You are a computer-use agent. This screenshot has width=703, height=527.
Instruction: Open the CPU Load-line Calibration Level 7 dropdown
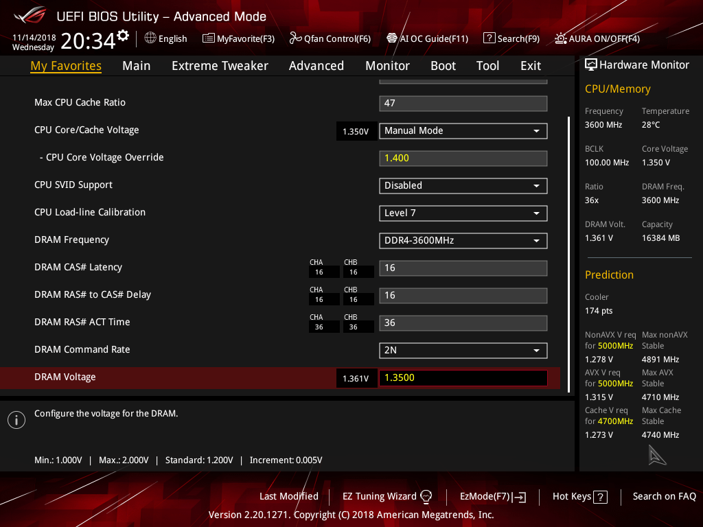[463, 213]
